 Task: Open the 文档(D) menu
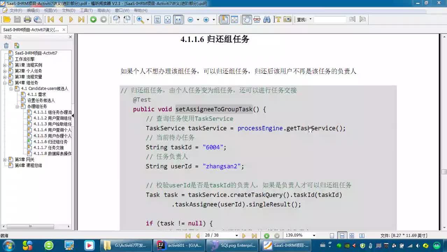(69, 10)
